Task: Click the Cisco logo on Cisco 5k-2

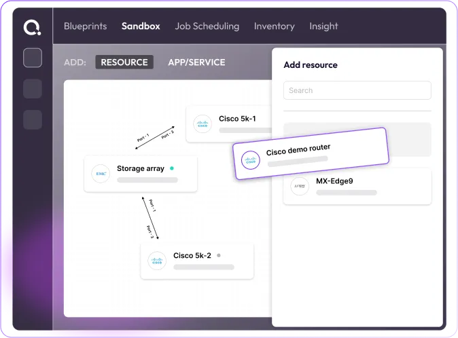Action: pos(157,261)
